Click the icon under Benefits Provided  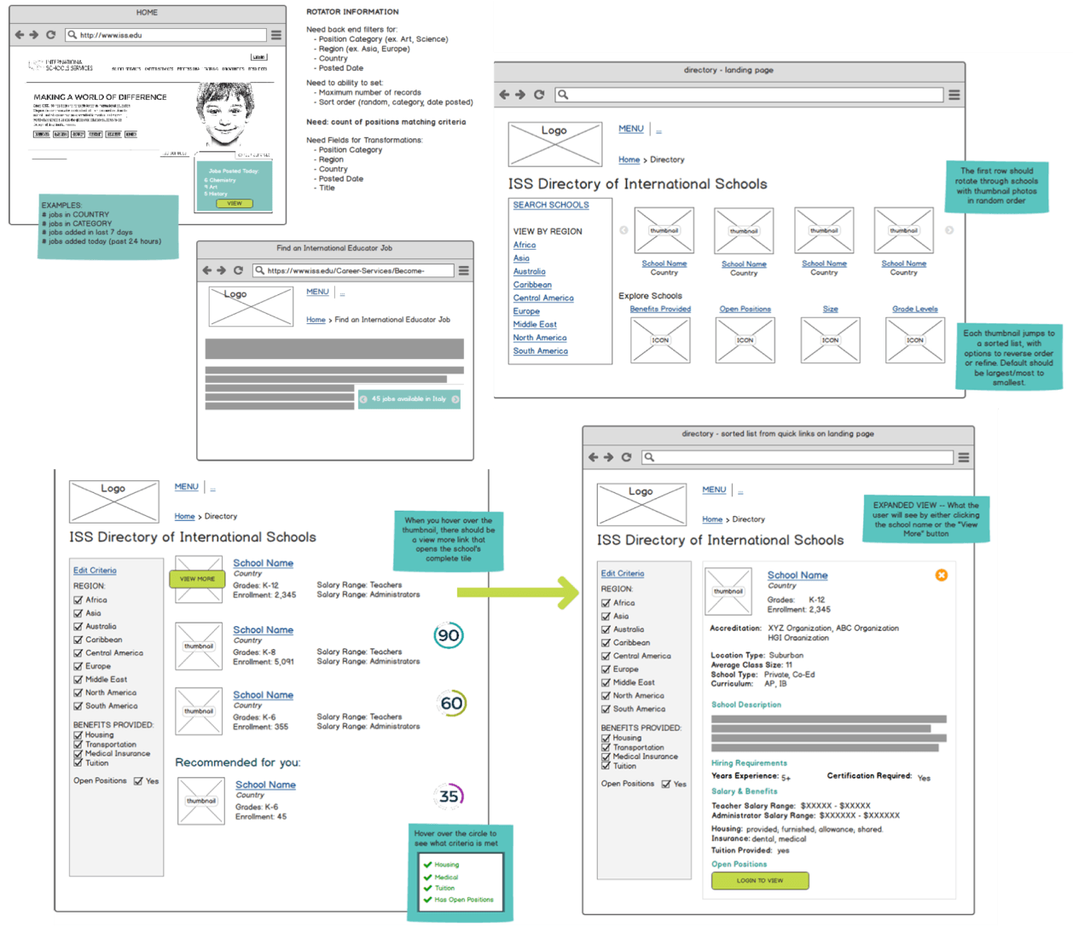tap(660, 340)
